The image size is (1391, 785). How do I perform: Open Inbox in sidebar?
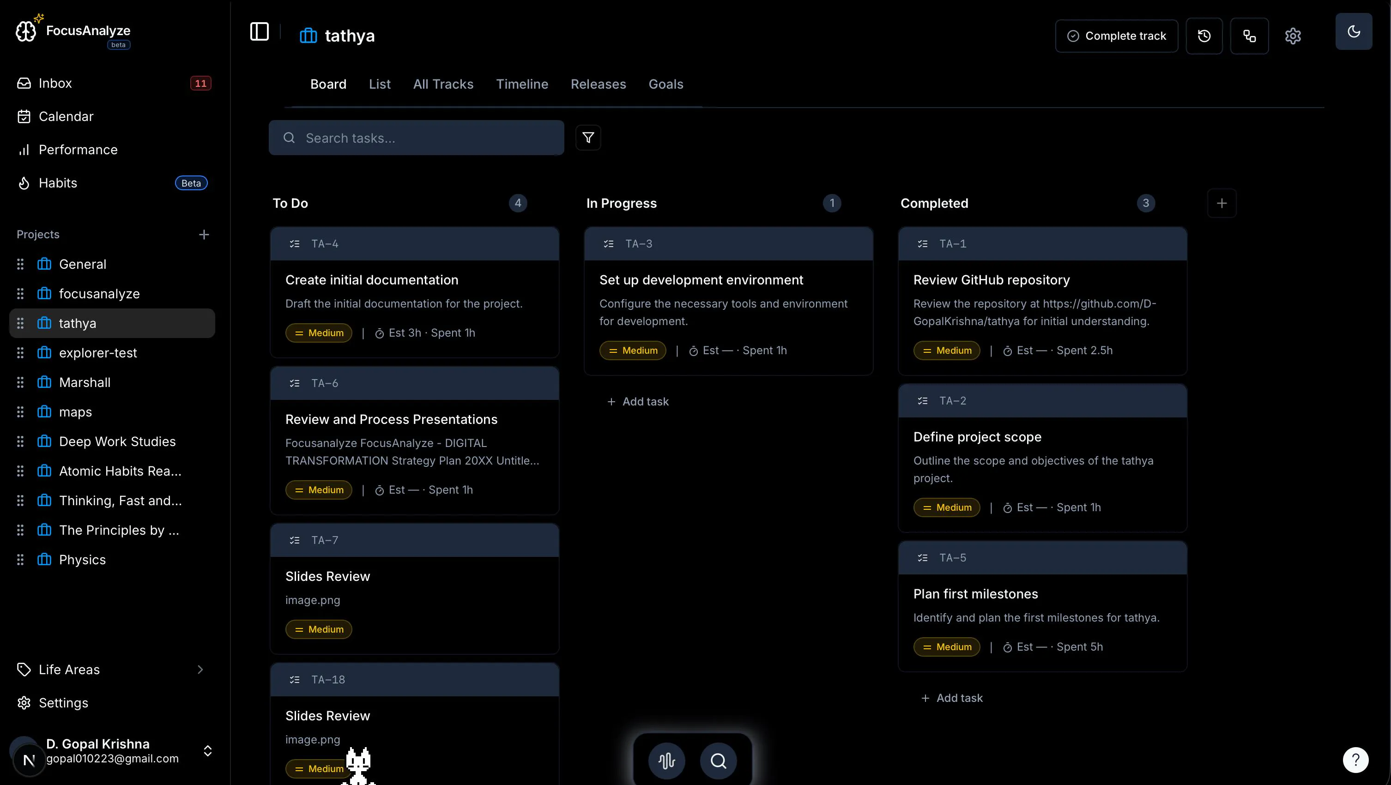(x=112, y=83)
